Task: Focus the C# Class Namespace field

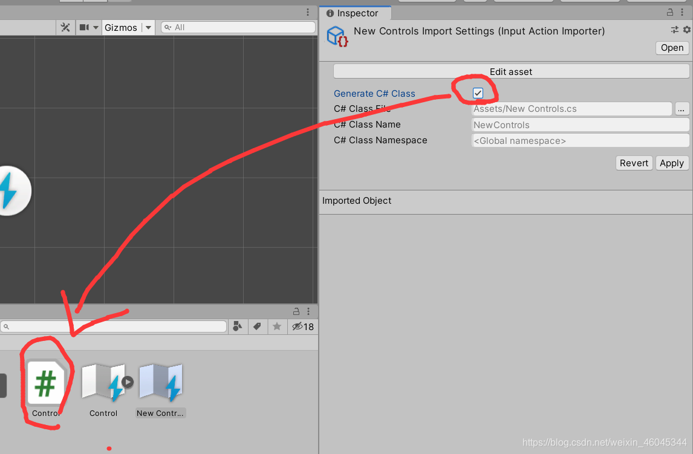Action: [581, 141]
